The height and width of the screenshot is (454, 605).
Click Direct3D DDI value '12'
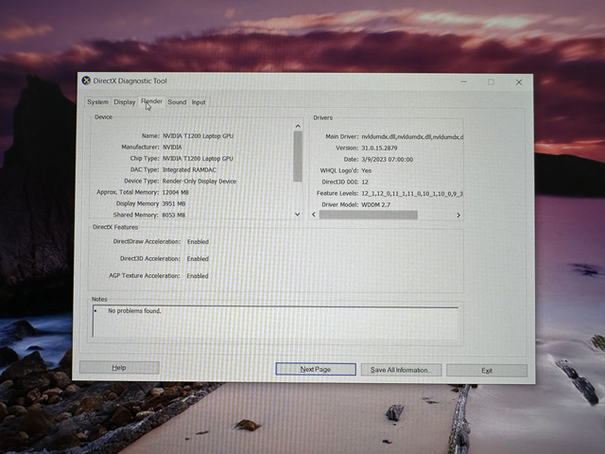tap(365, 182)
